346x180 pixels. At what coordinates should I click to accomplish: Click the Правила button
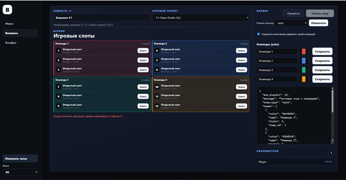(x=293, y=13)
